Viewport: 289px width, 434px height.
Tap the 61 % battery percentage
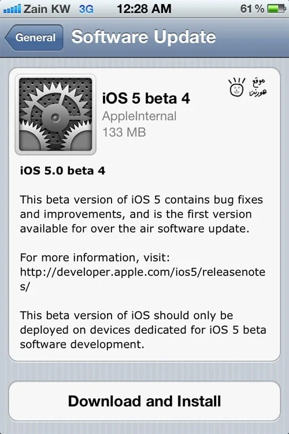click(x=252, y=9)
